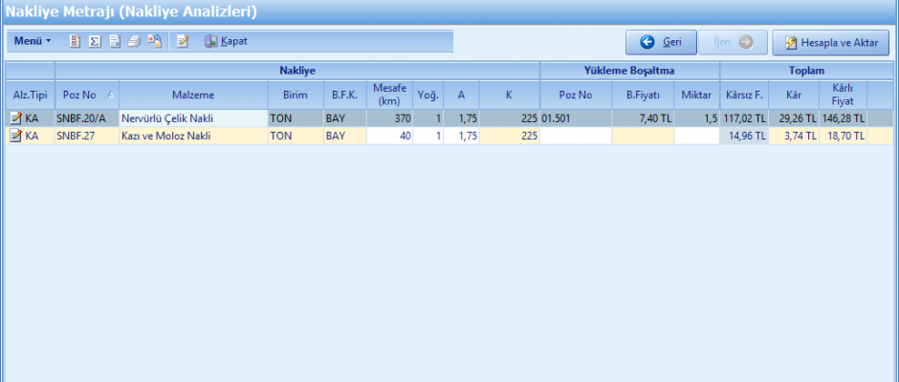899x382 pixels.
Task: Click the Birim column header
Action: 295,95
